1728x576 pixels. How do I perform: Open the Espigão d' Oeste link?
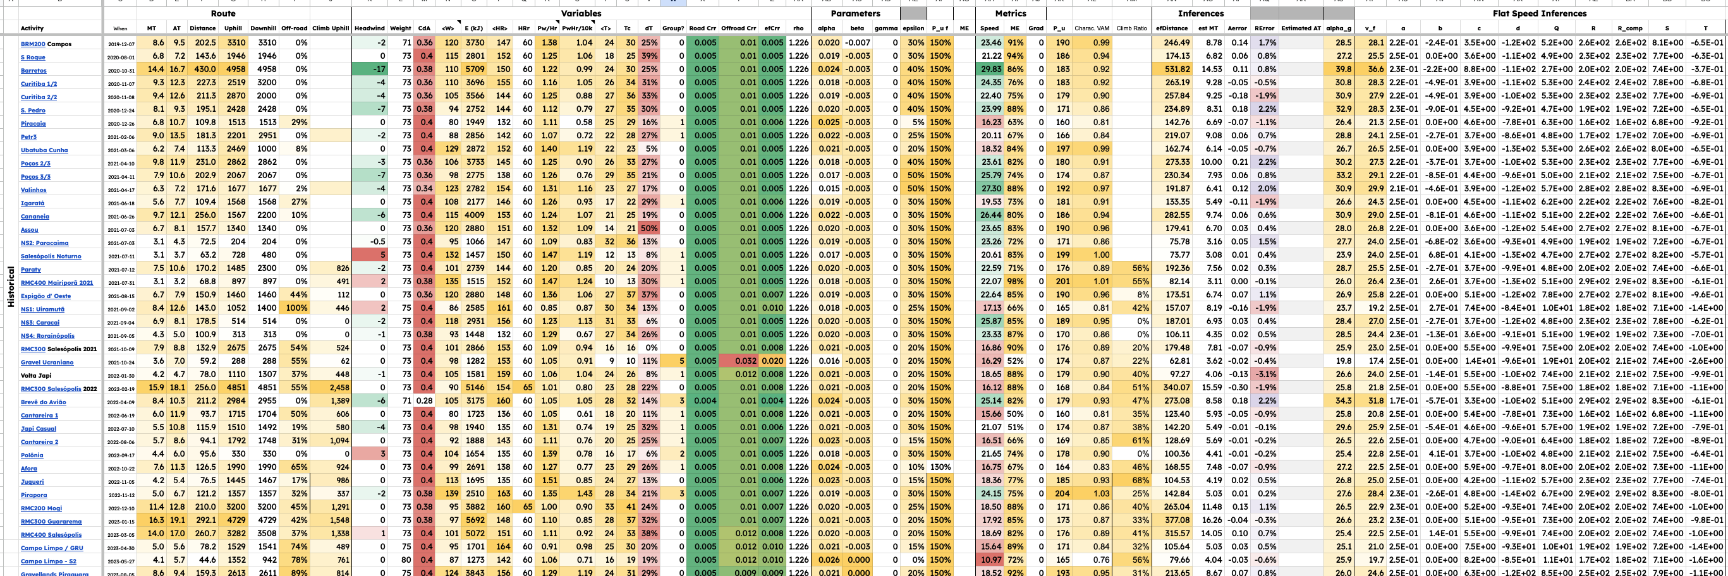pos(46,296)
